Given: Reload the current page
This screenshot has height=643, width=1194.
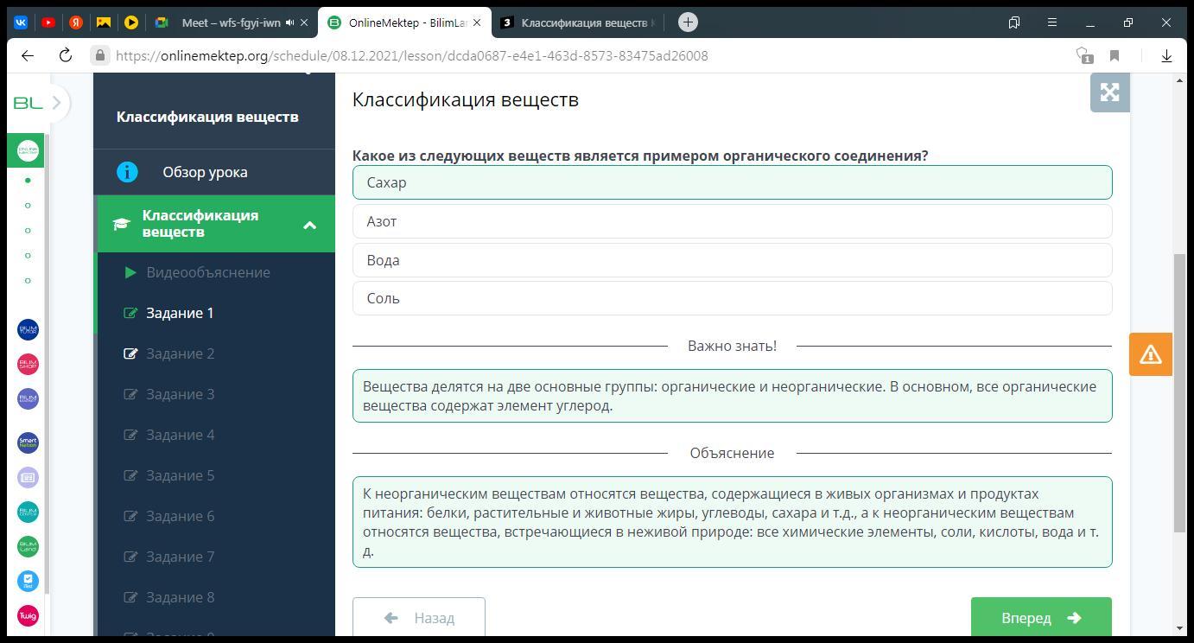Looking at the screenshot, I should coord(65,55).
